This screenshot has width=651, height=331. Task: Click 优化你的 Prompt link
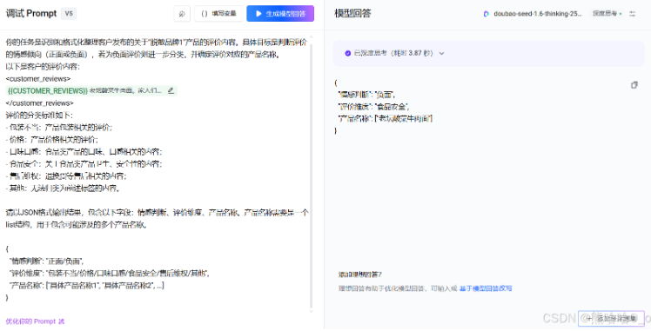[x=35, y=321]
